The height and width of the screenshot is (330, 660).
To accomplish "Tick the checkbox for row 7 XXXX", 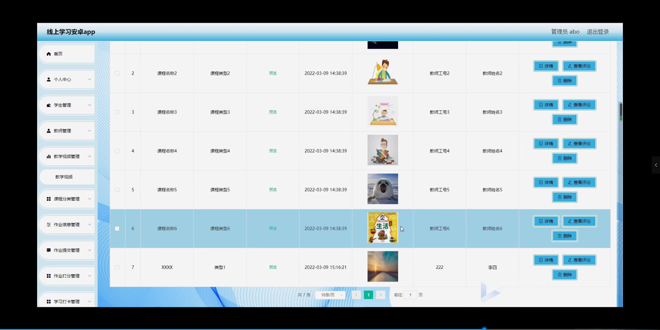I will point(117,267).
